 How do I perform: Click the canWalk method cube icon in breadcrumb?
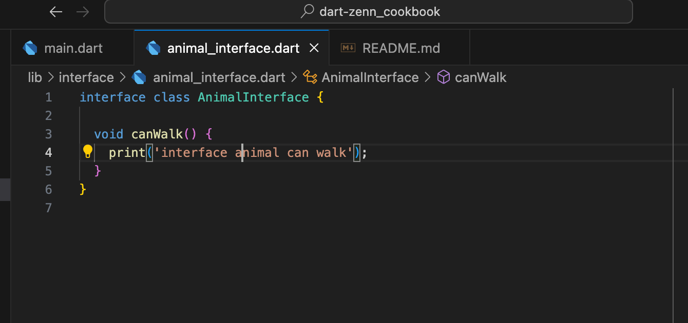pyautogui.click(x=443, y=77)
